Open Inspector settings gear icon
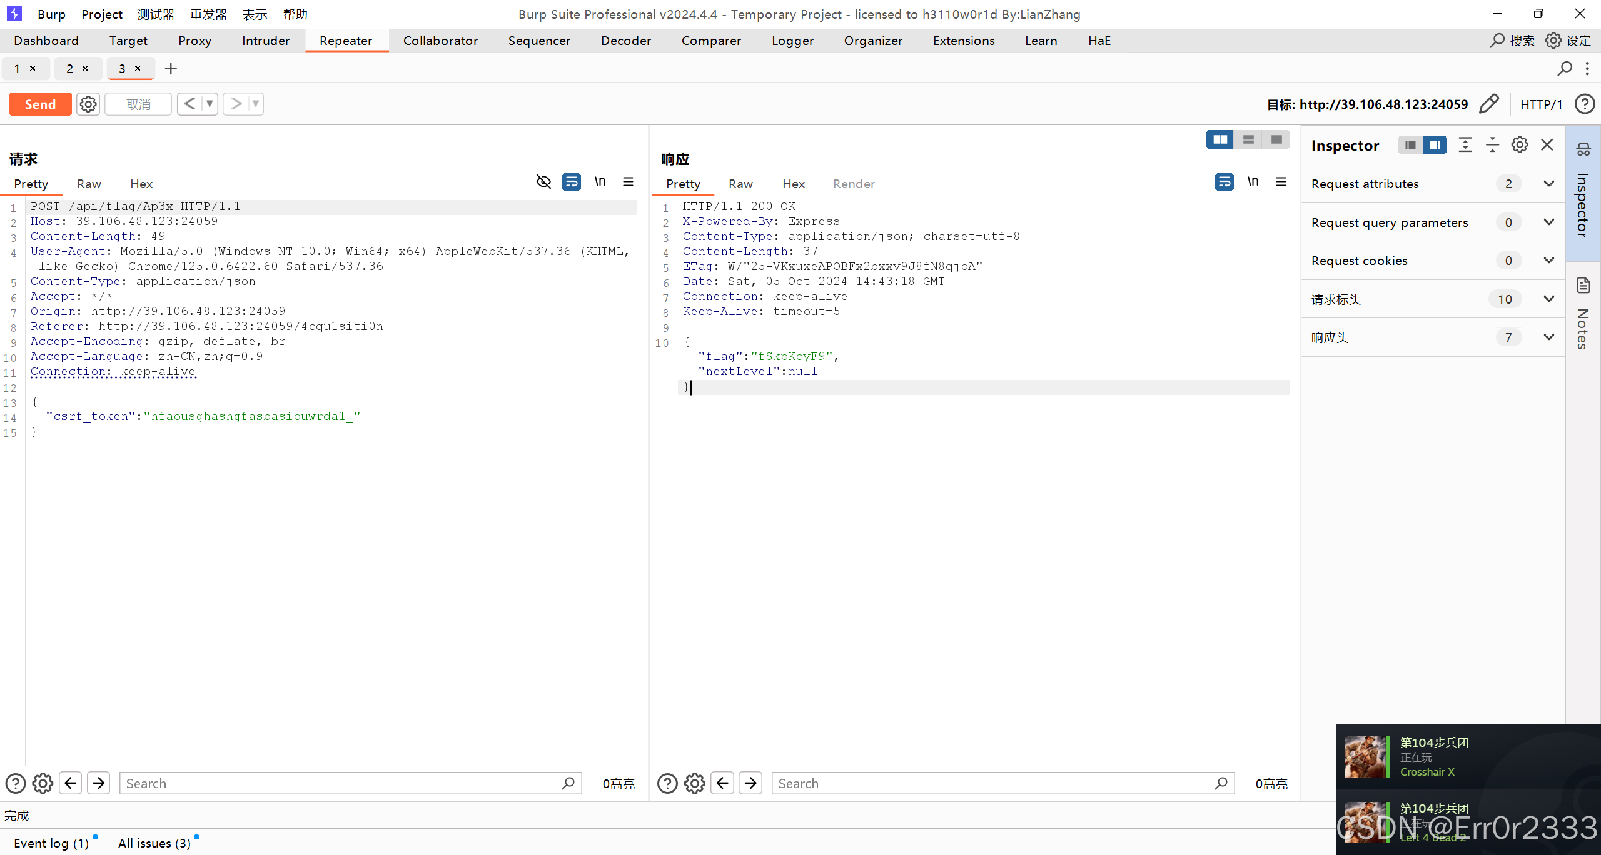 pos(1520,145)
